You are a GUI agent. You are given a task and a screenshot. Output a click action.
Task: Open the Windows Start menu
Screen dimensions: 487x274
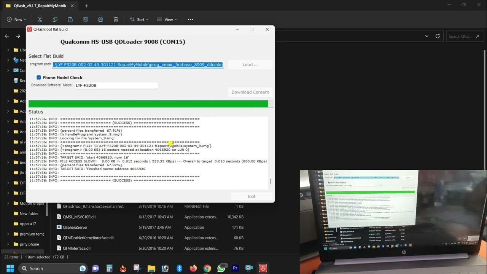coord(10,268)
